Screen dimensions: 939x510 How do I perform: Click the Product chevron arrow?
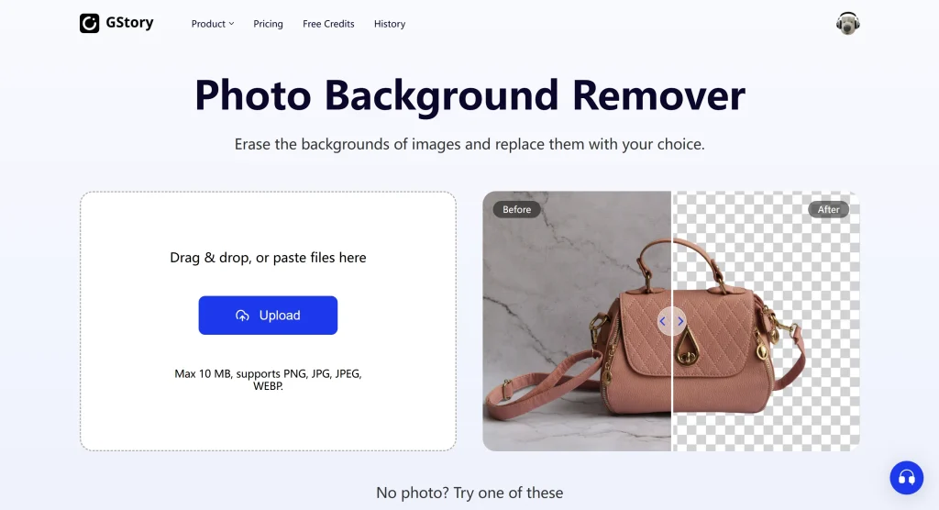(x=232, y=24)
